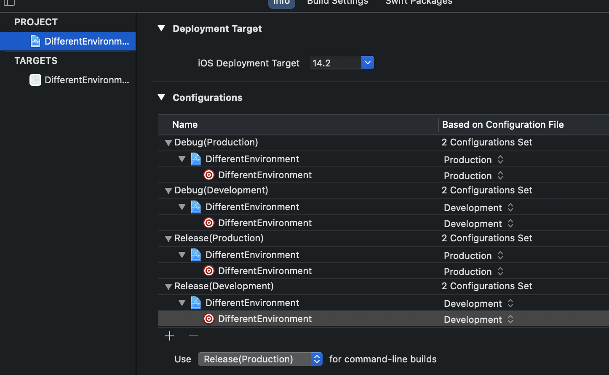609x375 pixels.
Task: Remove configuration with the minus button
Action: click(x=193, y=336)
